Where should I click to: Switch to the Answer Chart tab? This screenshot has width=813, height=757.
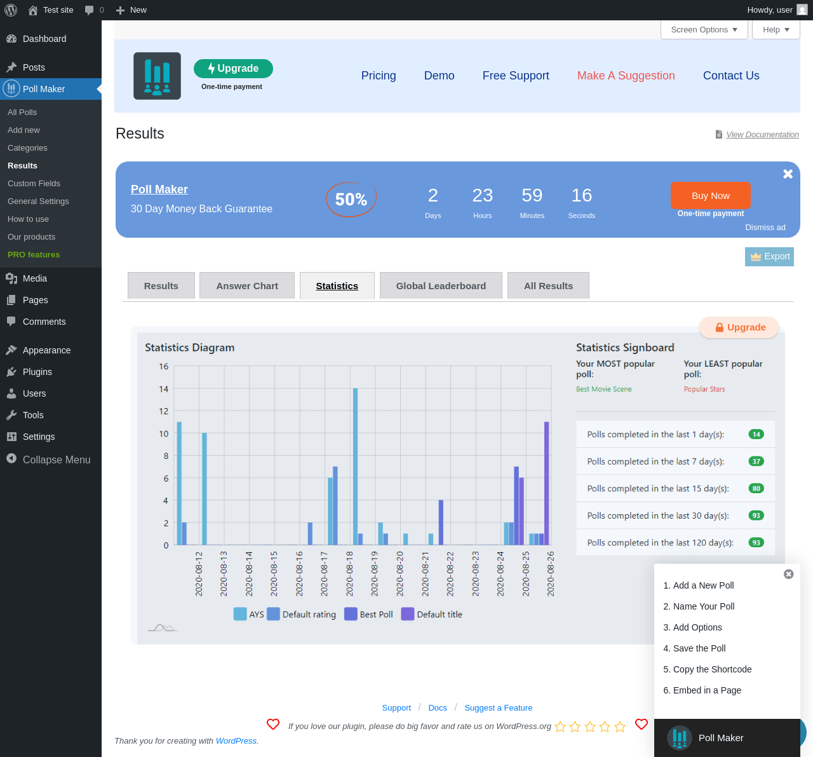(247, 286)
